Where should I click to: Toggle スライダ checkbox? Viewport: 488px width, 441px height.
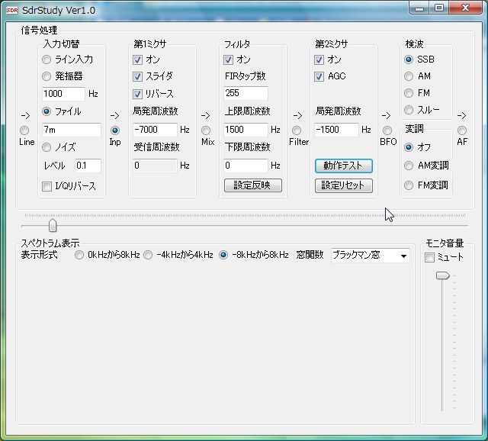point(137,76)
